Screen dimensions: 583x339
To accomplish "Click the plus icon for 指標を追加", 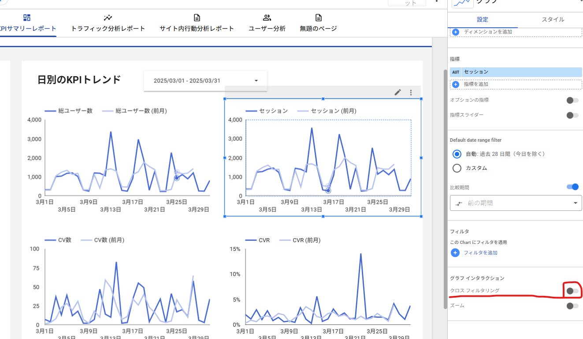I will [456, 84].
